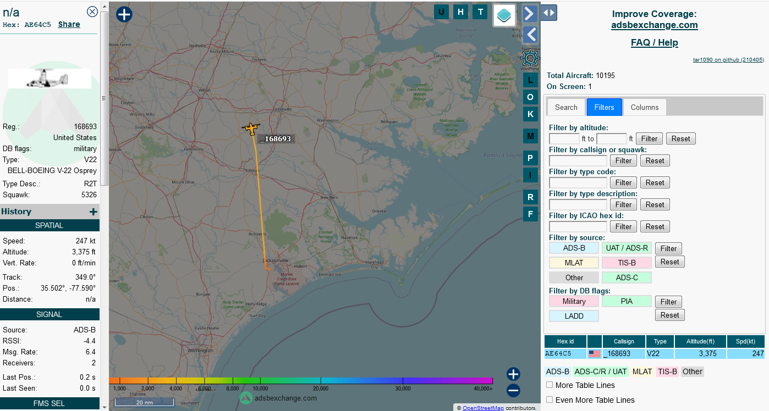Close the selected aircraft info panel
This screenshot has width=769, height=411.
coord(92,12)
